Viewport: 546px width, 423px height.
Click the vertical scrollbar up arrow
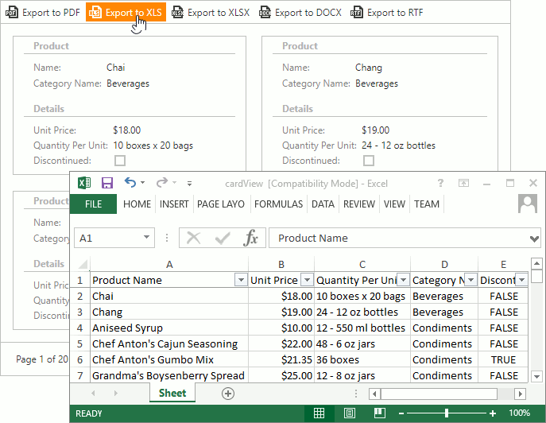point(536,264)
